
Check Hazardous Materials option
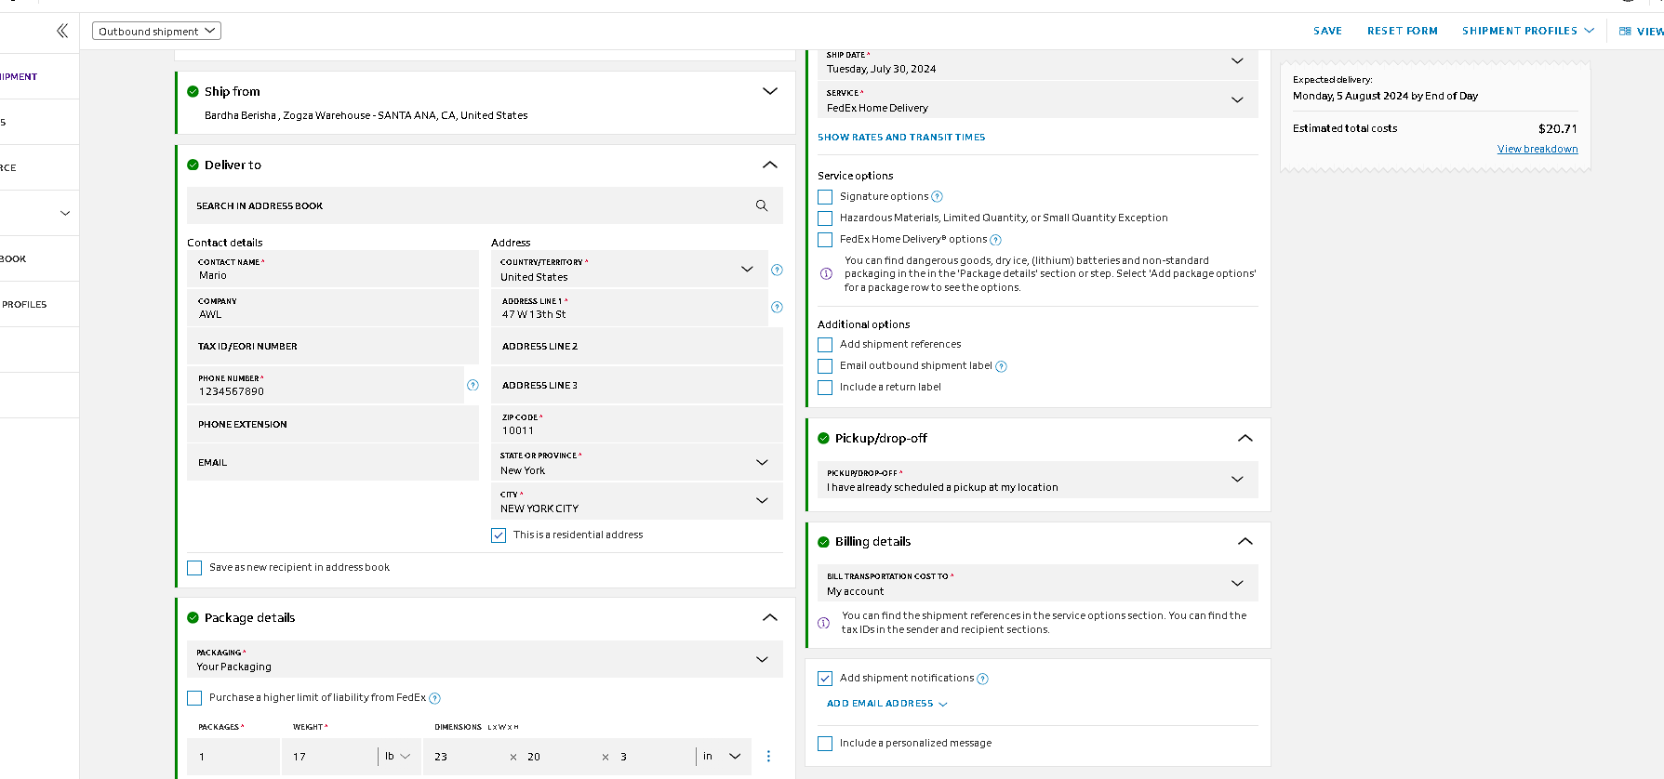pyautogui.click(x=825, y=218)
